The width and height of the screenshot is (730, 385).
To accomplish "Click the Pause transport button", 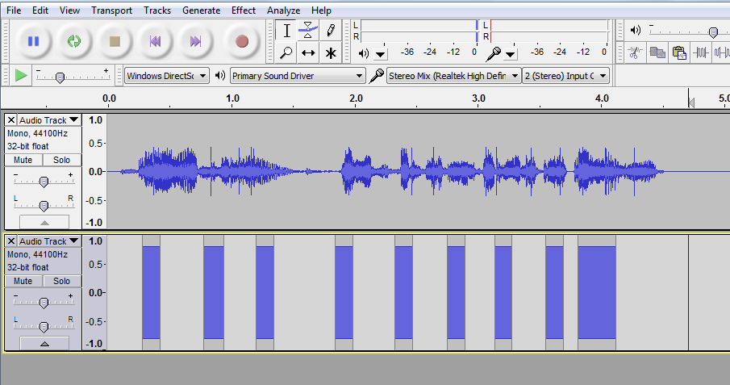I will (34, 41).
